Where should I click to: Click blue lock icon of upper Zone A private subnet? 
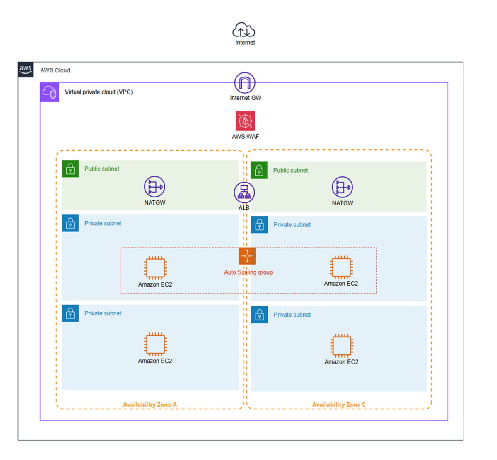tap(70, 223)
